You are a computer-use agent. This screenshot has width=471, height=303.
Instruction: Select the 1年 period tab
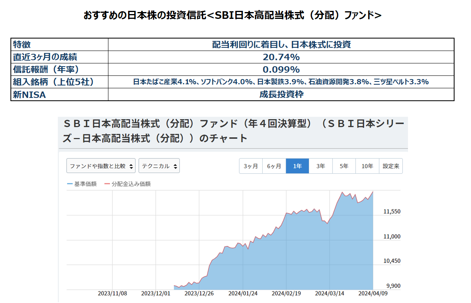click(298, 166)
